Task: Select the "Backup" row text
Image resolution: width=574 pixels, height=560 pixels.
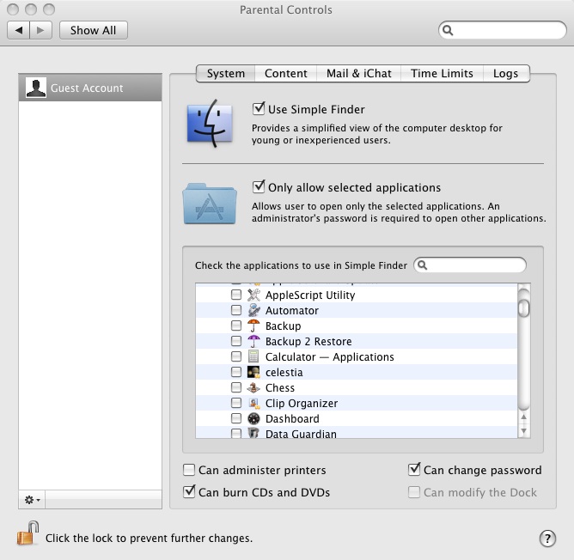Action: (283, 326)
